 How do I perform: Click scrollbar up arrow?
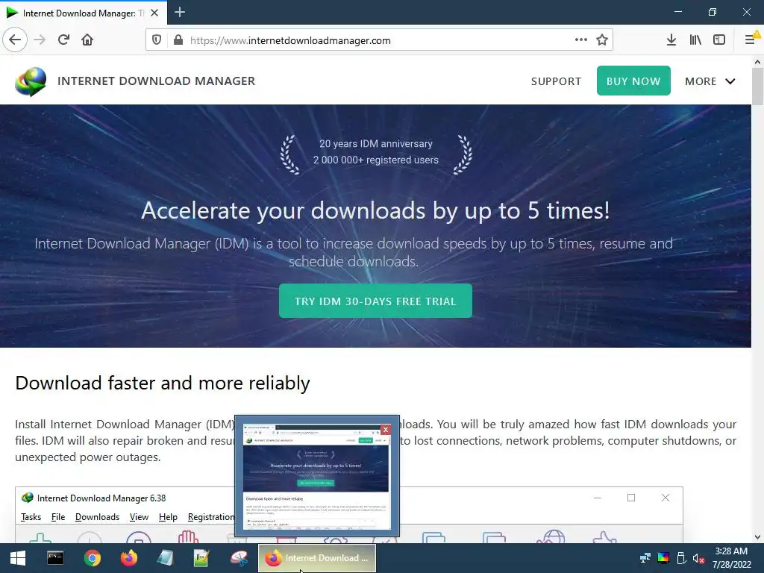coord(757,62)
